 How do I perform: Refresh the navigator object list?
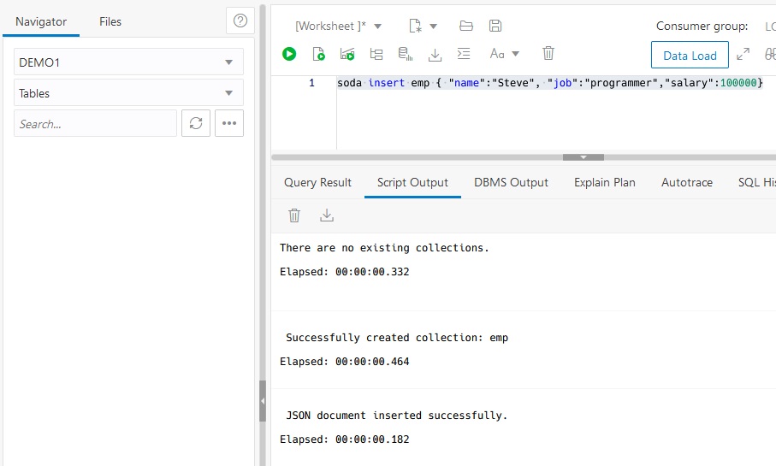pyautogui.click(x=196, y=123)
